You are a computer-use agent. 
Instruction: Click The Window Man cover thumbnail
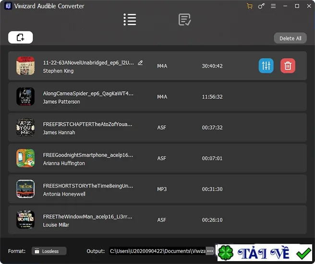coord(25,220)
